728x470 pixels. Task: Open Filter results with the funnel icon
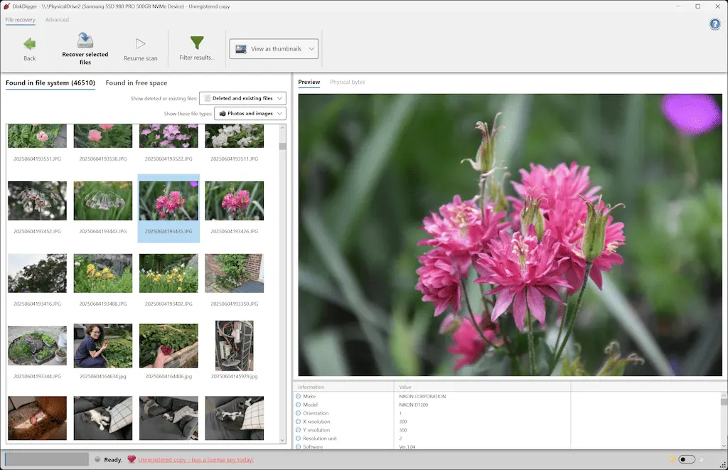(197, 43)
